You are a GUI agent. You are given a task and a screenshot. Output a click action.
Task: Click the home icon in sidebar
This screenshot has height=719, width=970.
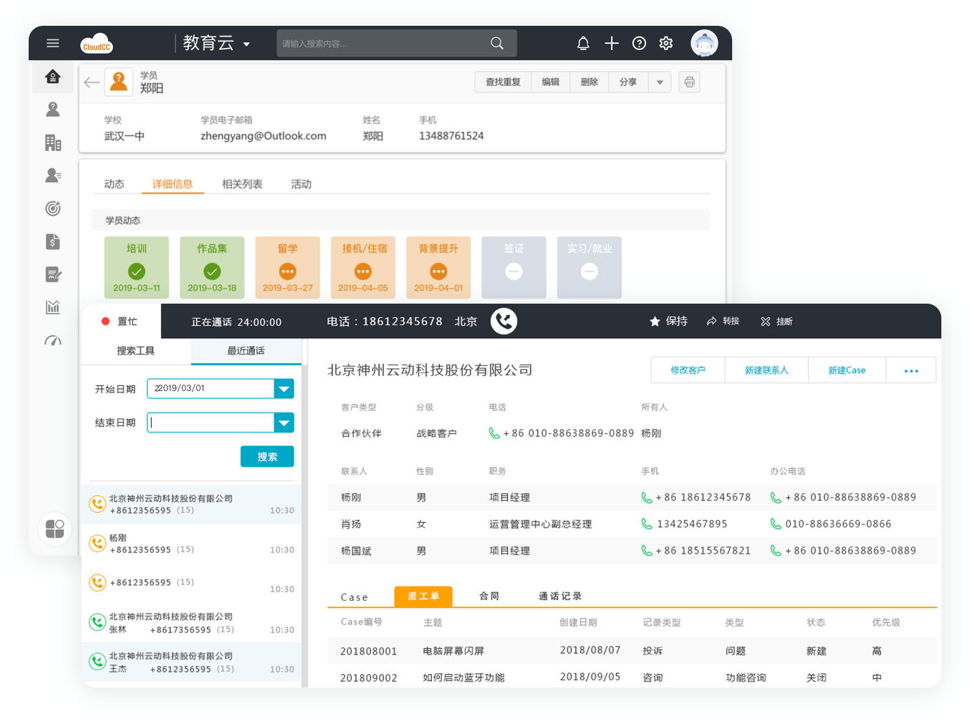click(53, 77)
